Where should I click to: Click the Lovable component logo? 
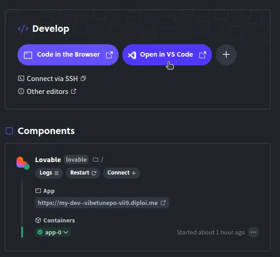click(x=22, y=162)
